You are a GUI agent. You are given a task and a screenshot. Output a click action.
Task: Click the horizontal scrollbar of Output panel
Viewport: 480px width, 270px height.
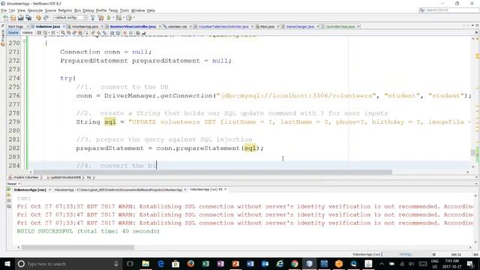point(78,247)
